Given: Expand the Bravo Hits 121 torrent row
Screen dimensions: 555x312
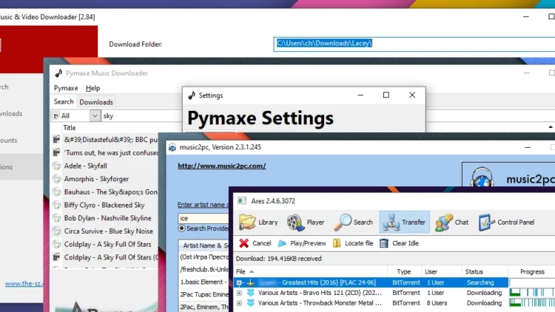Looking at the screenshot, I should point(239,293).
